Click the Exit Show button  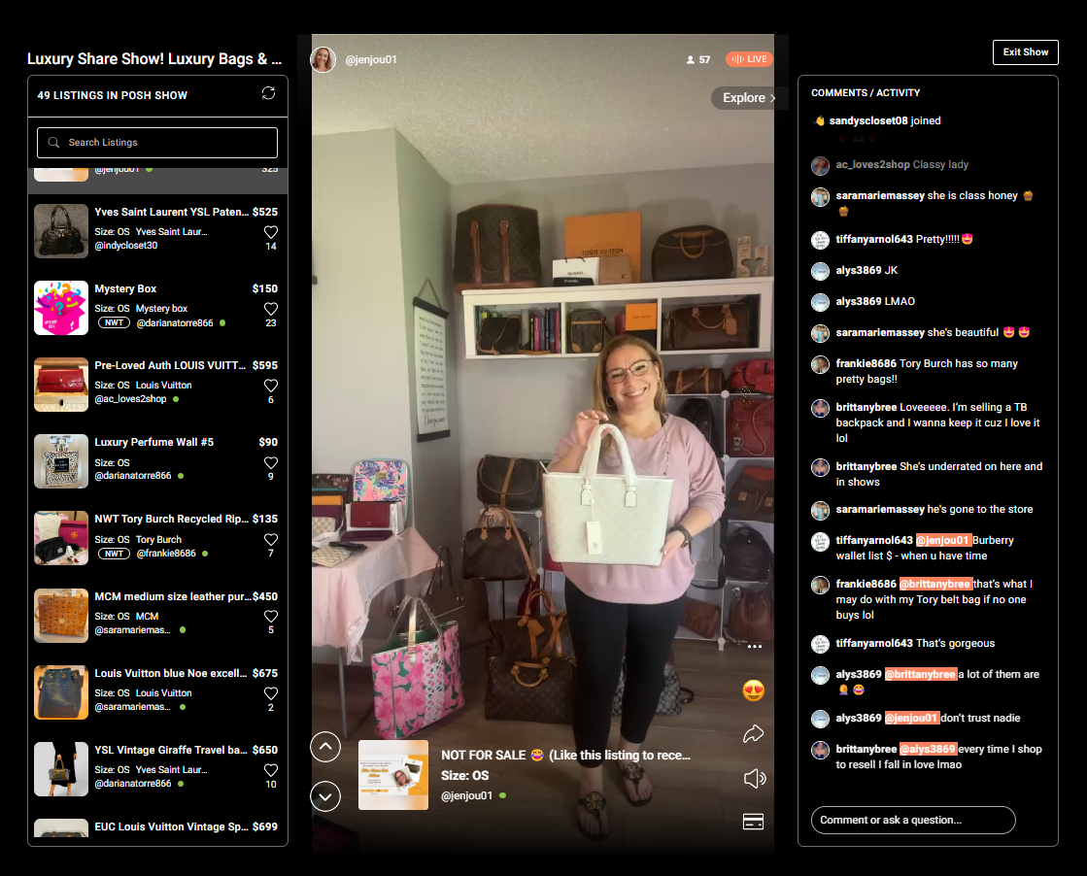(x=1025, y=52)
